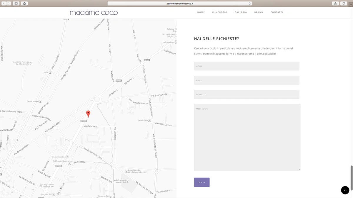Show the Safari sidebar
The height and width of the screenshot is (198, 353).
coord(16,4)
